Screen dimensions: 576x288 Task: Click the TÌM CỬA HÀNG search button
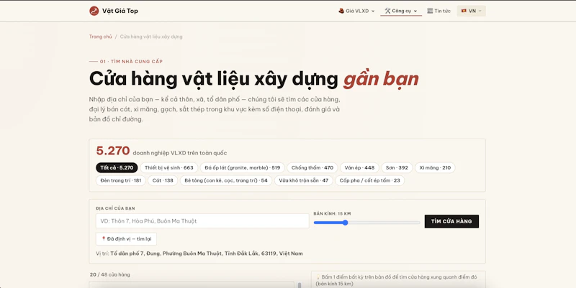coord(451,221)
